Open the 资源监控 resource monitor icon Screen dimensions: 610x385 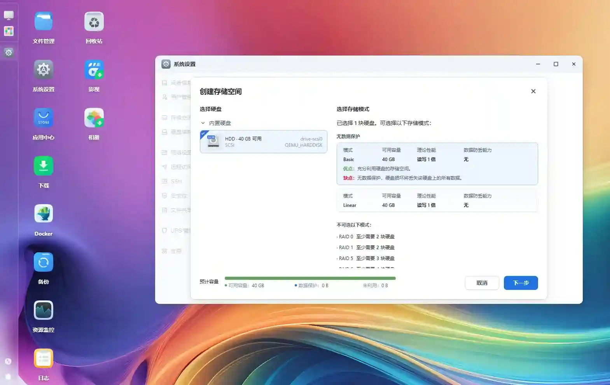tap(43, 310)
